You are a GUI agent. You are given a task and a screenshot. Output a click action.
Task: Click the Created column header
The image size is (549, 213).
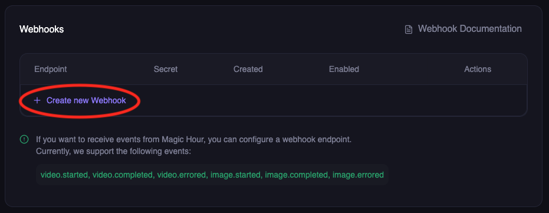click(248, 70)
